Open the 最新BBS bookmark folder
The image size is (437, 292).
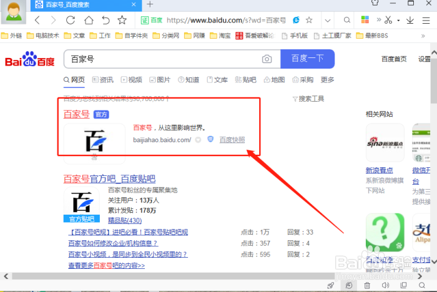coord(372,36)
